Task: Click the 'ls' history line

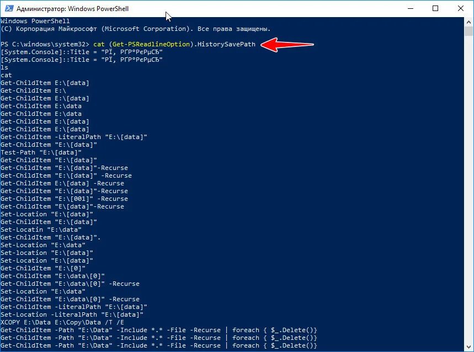Action: click(x=4, y=67)
